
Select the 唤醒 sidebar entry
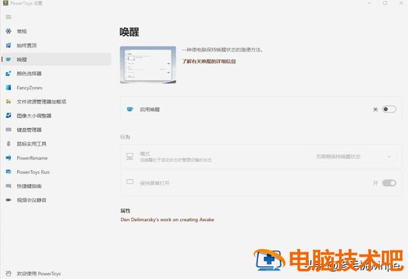56,59
